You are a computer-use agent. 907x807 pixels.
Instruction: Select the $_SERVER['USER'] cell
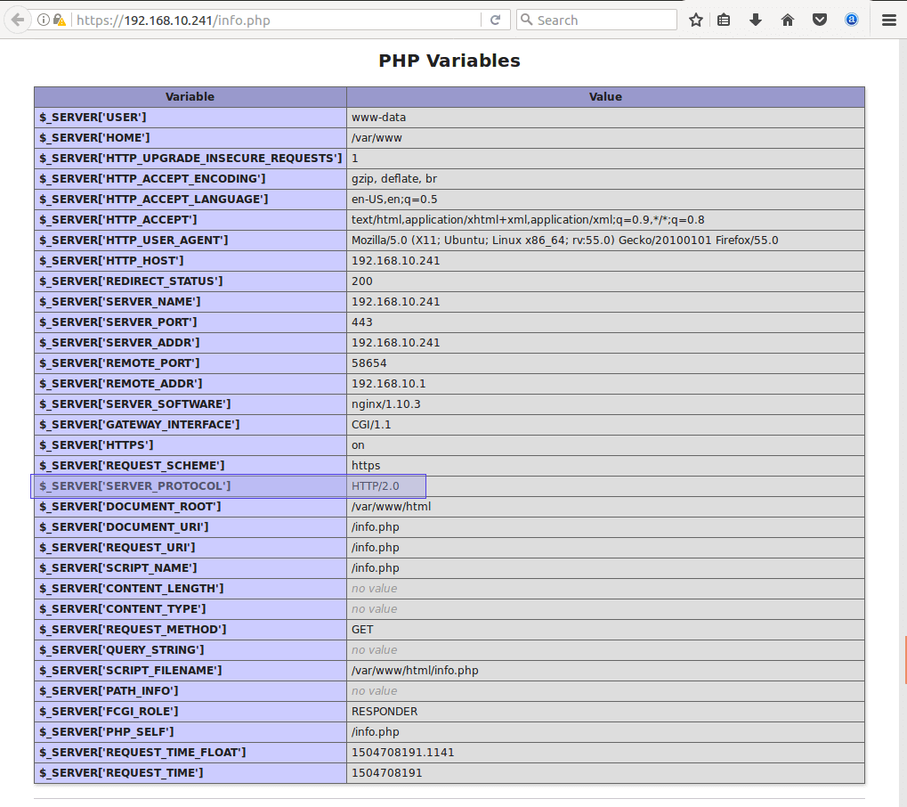pos(190,118)
